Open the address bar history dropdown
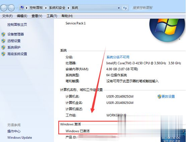The width and height of the screenshot is (186, 142). pos(119,8)
